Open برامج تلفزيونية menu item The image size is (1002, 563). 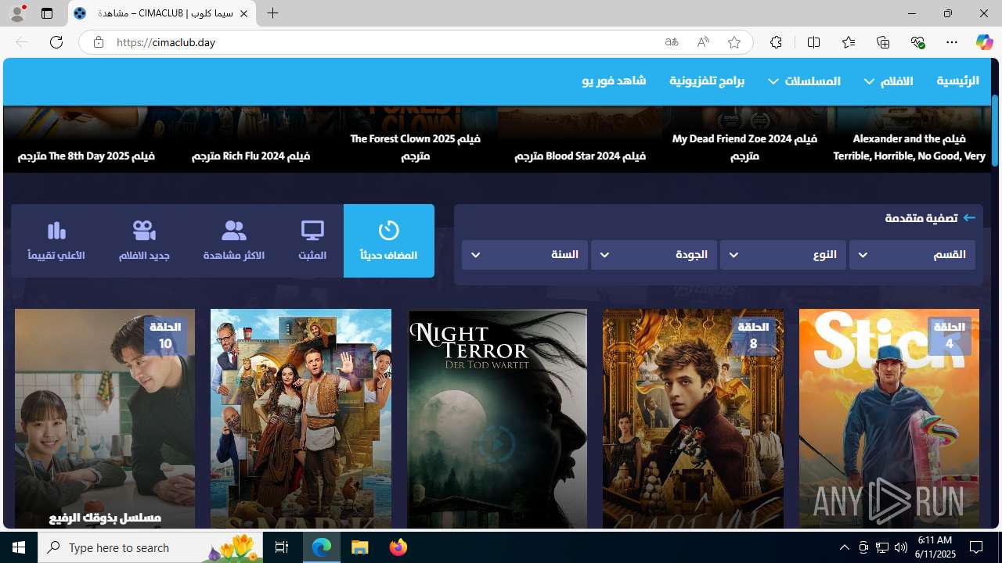707,81
